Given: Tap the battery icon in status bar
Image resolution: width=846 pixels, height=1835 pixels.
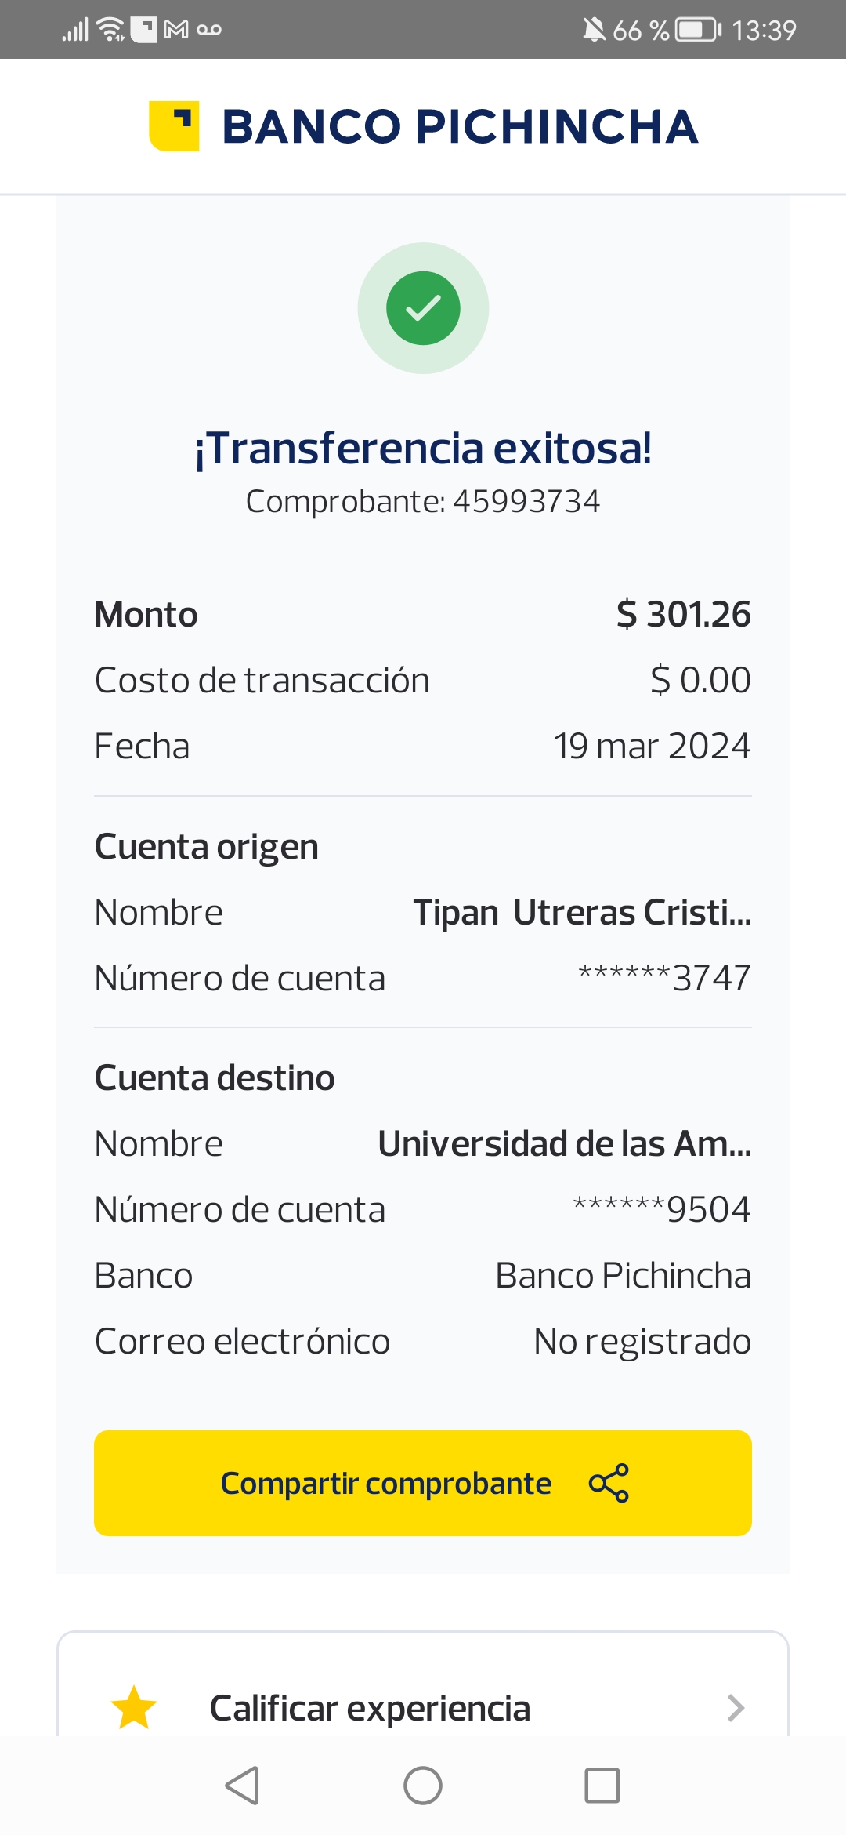Looking at the screenshot, I should tap(697, 31).
